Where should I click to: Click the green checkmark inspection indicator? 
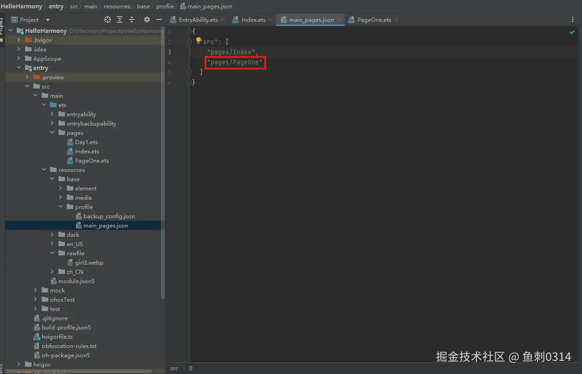point(572,32)
